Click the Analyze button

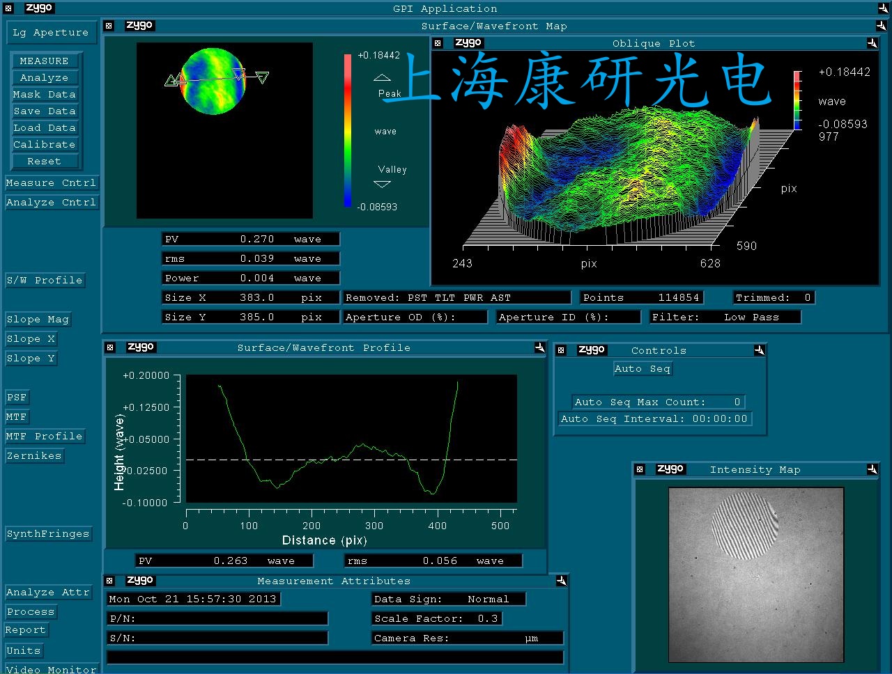coord(45,77)
